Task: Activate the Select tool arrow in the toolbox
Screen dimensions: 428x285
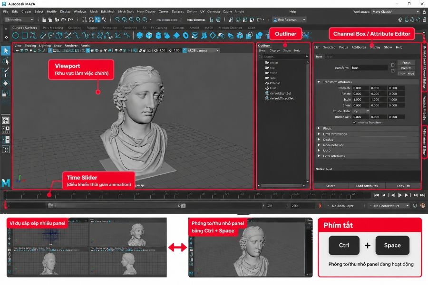Action: [6, 50]
